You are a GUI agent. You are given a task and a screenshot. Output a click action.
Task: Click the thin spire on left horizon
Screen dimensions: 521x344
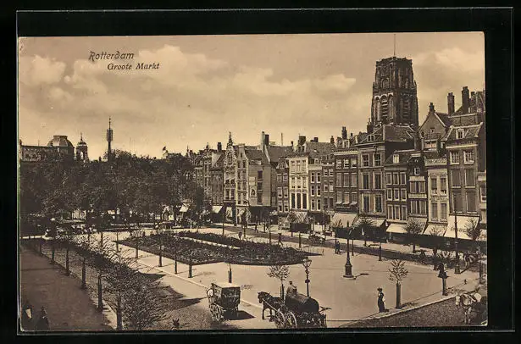(109, 137)
